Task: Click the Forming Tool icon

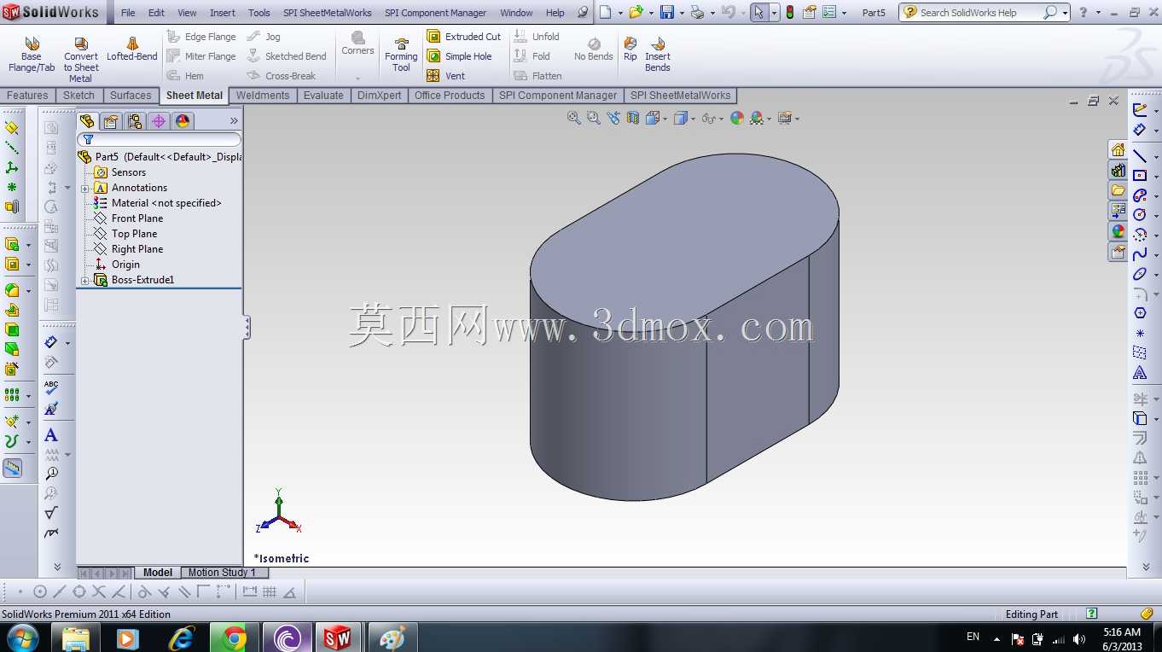Action: pos(401,55)
